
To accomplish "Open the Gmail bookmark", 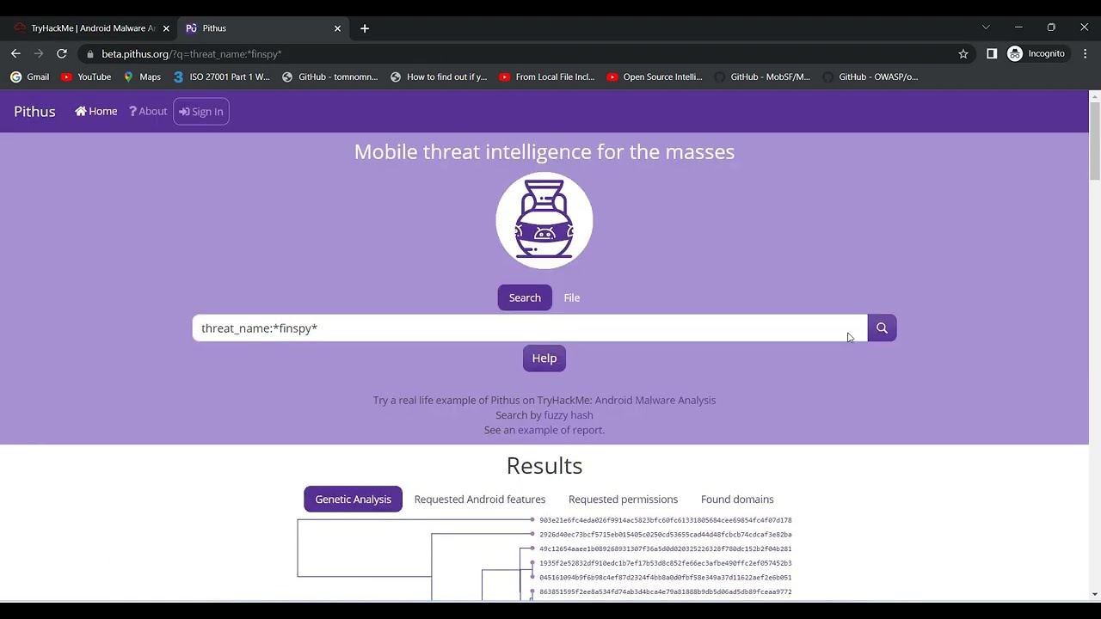I will tap(30, 77).
